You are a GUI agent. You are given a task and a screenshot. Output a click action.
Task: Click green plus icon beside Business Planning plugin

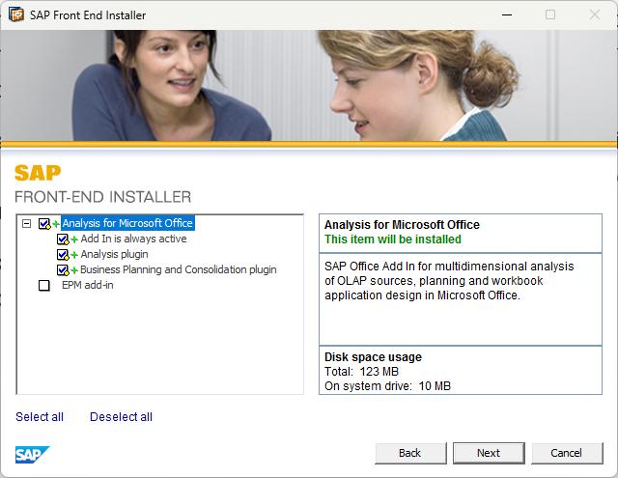[x=74, y=270]
